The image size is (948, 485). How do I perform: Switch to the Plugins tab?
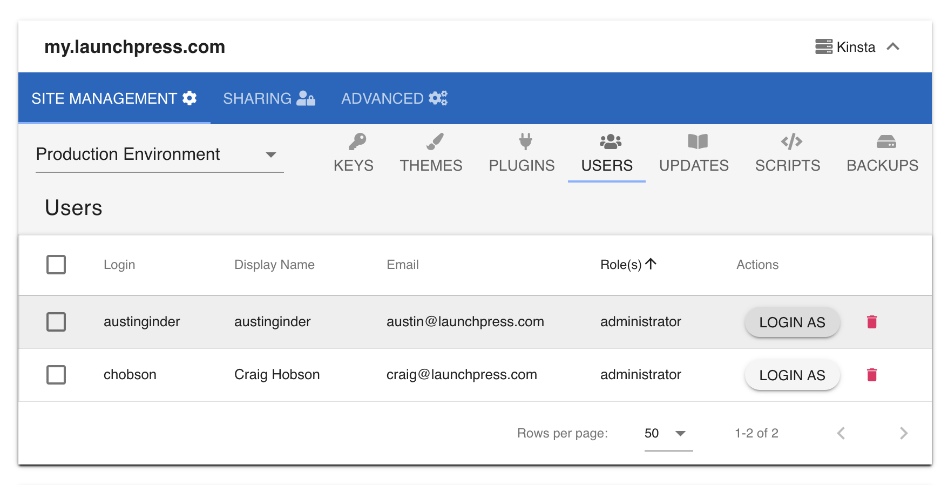point(522,153)
